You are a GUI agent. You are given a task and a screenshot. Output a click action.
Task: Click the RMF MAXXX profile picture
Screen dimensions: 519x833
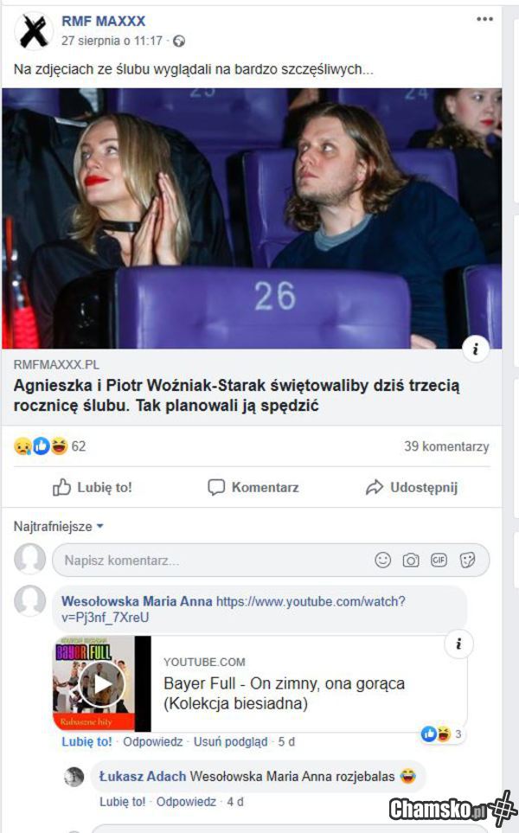pyautogui.click(x=34, y=31)
